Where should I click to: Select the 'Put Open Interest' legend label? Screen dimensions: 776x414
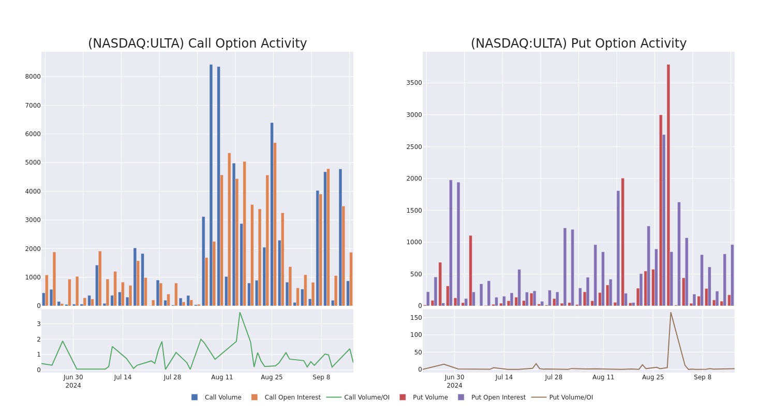(498, 397)
